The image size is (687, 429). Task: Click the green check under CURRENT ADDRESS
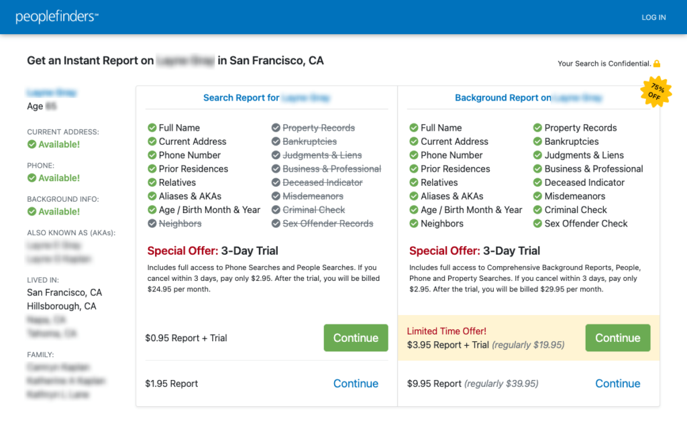click(x=32, y=145)
